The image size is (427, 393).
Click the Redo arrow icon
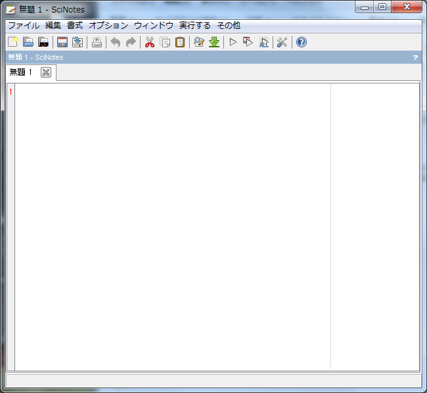(x=131, y=42)
